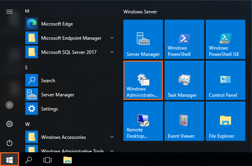Launch Microsoft Edge from the app list
Screen dimensions: 252x166
coord(57,24)
